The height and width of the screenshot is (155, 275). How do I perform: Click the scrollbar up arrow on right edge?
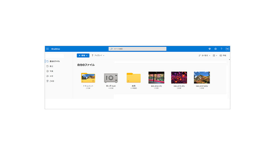click(x=229, y=60)
